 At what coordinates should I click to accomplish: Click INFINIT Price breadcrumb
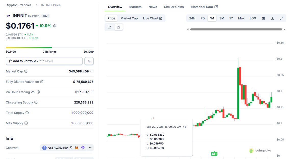51,5
